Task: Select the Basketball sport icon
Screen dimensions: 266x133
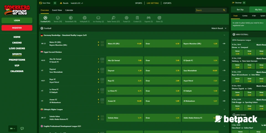Action: (71, 18)
